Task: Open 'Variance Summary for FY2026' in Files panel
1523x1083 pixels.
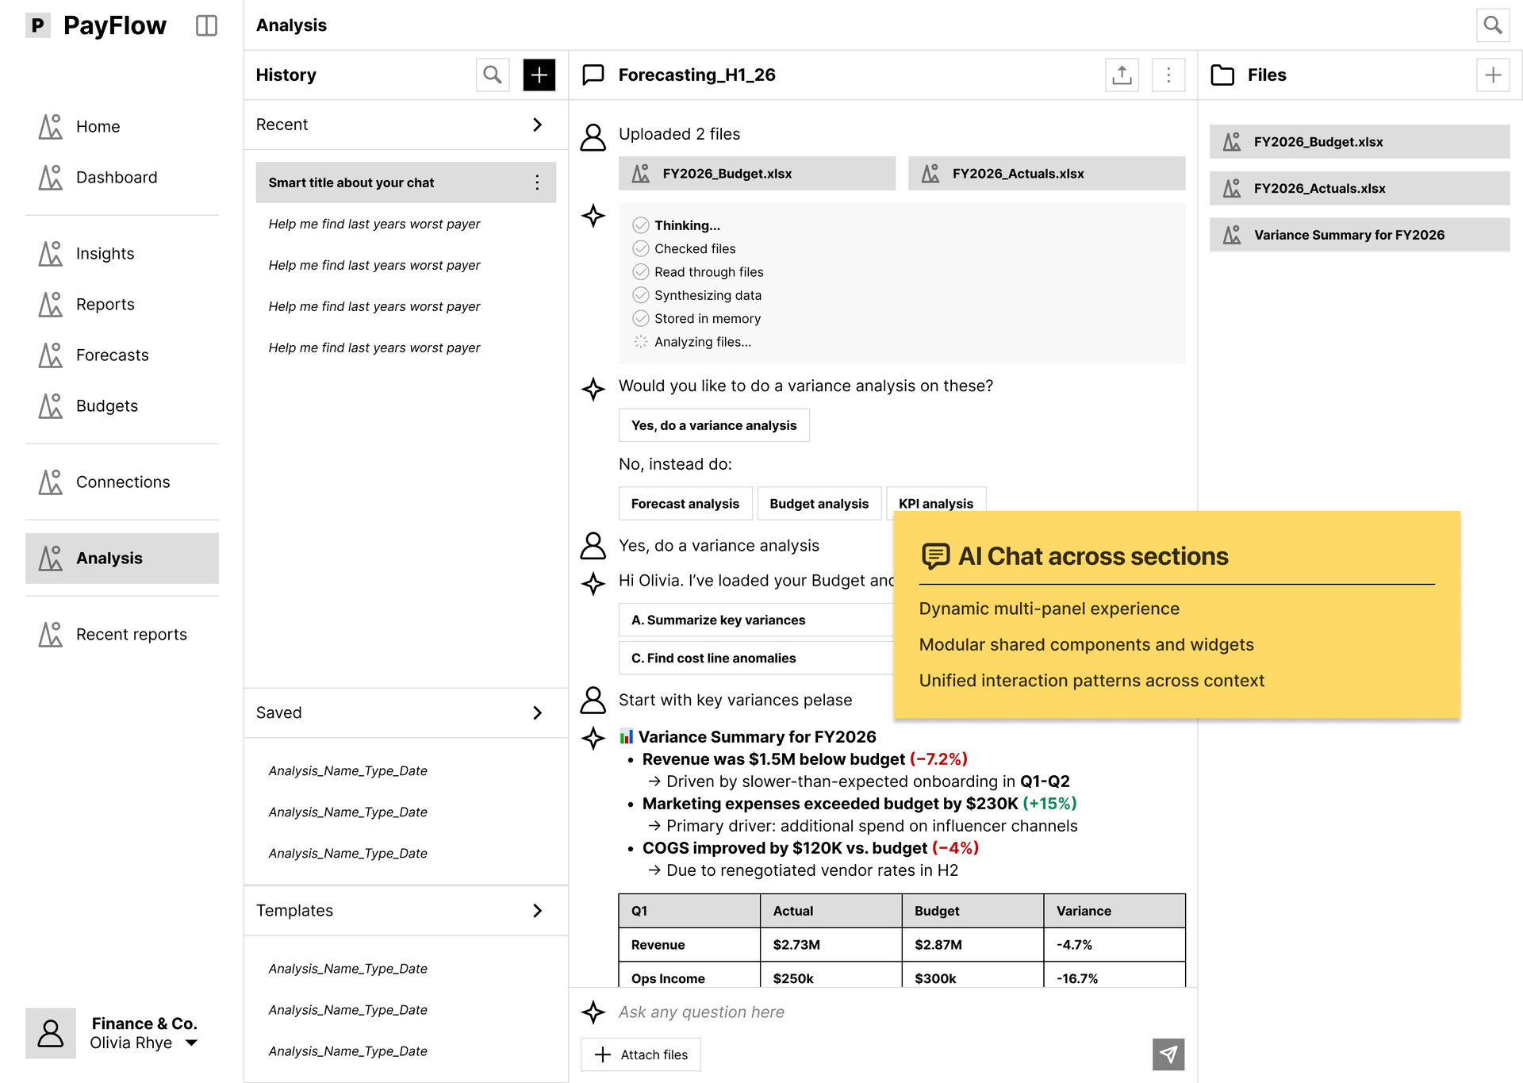Action: [1360, 235]
